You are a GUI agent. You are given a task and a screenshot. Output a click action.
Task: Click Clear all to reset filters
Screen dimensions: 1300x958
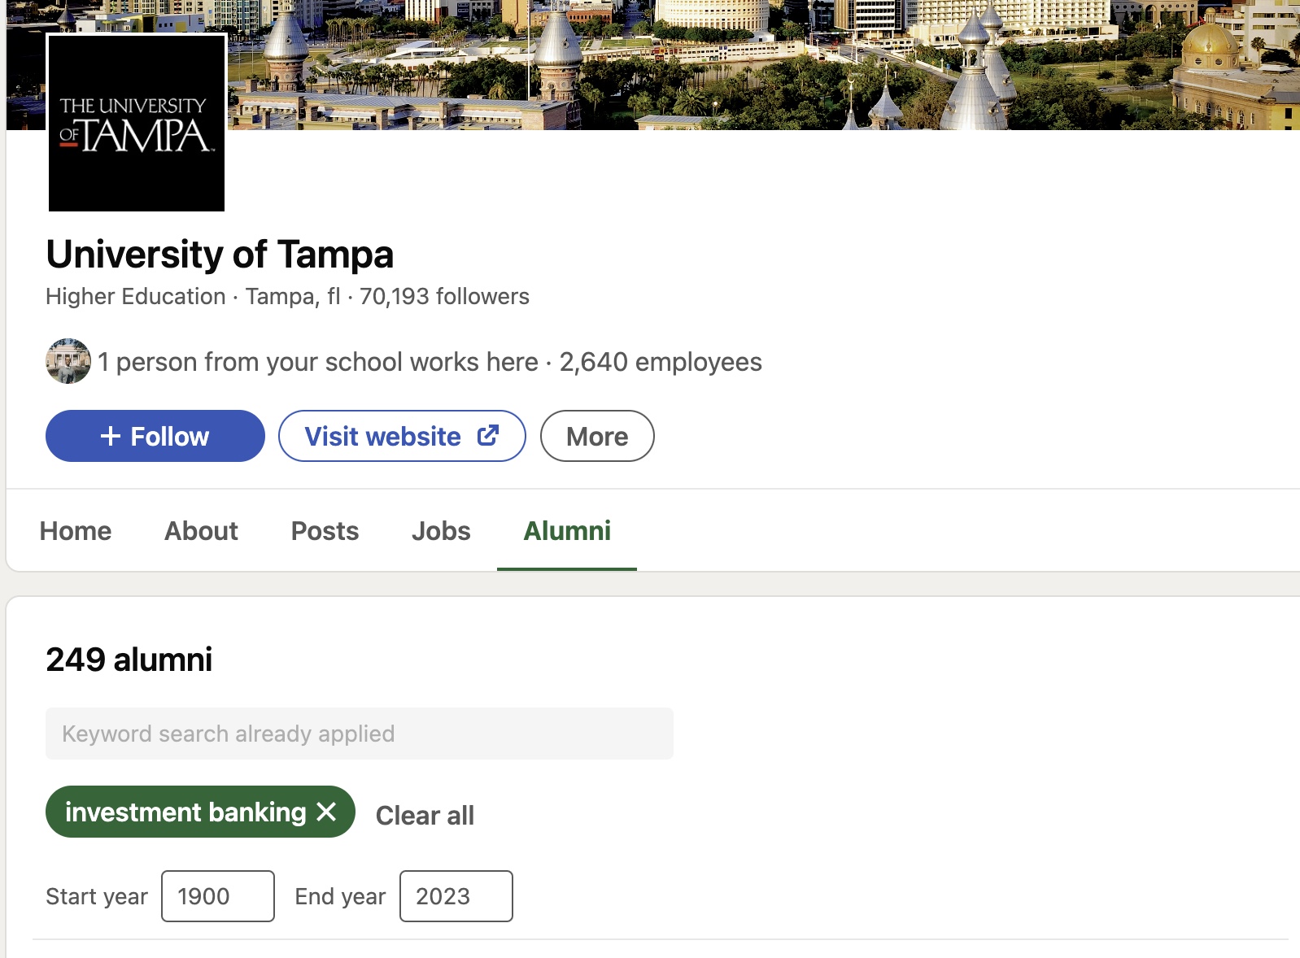point(425,815)
